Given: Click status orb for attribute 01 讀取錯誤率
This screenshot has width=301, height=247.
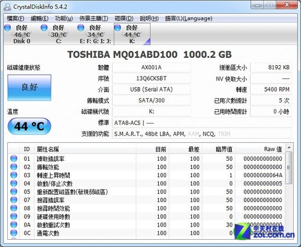Looking at the screenshot, I should pyautogui.click(x=14, y=158).
